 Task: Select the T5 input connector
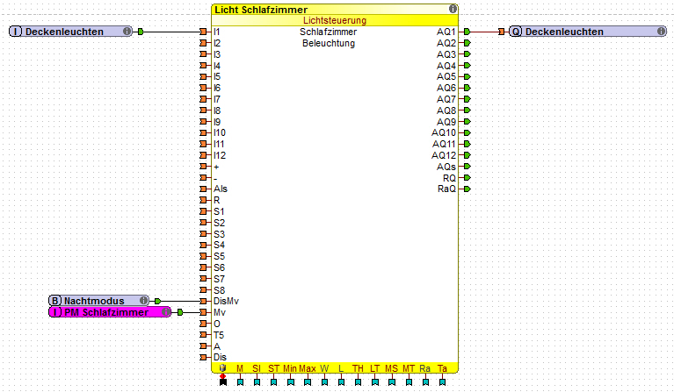pyautogui.click(x=203, y=335)
